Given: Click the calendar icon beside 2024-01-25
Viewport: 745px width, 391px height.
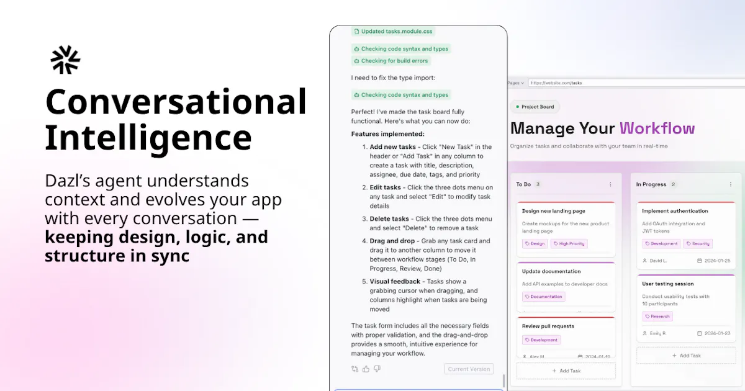Looking at the screenshot, I should (x=700, y=261).
